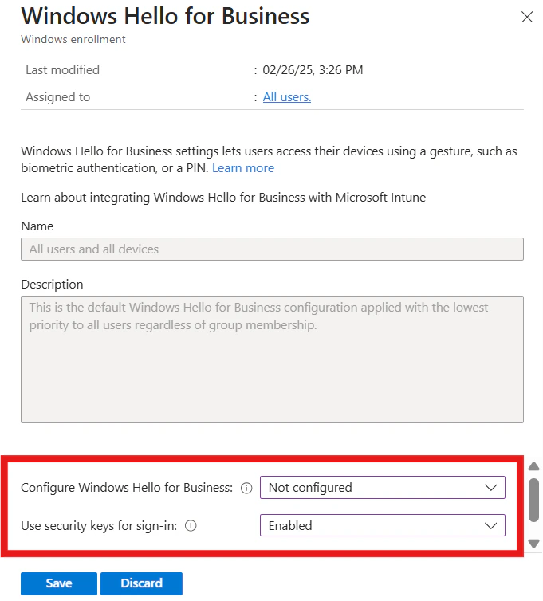Open the Learn more link
The width and height of the screenshot is (543, 601).
243,168
